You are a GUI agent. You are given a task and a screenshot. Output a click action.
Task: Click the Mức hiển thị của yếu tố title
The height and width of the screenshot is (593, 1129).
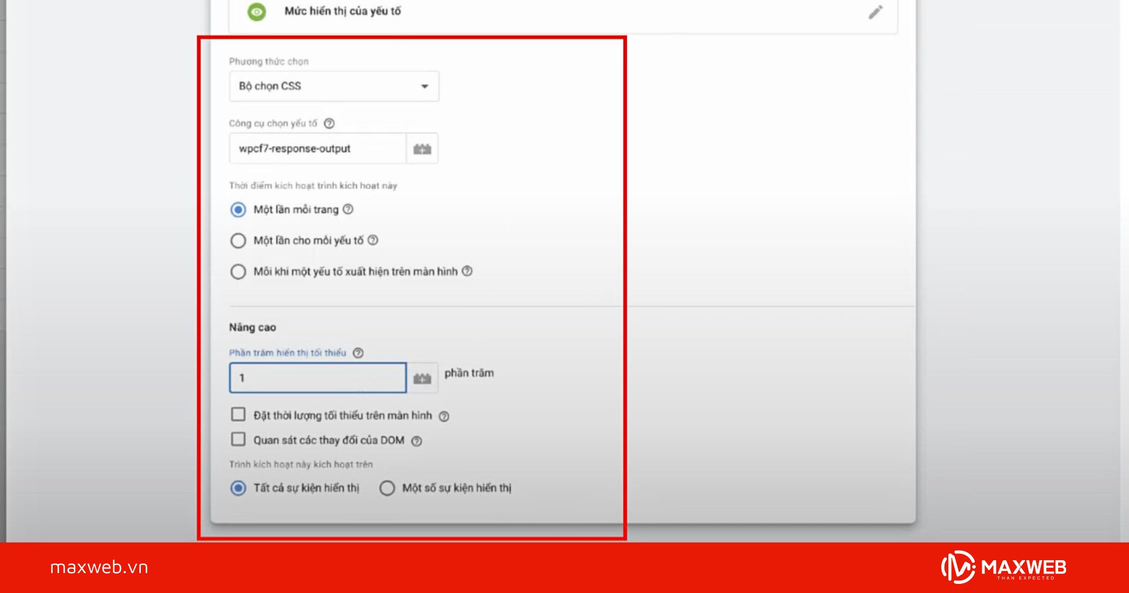tap(342, 11)
